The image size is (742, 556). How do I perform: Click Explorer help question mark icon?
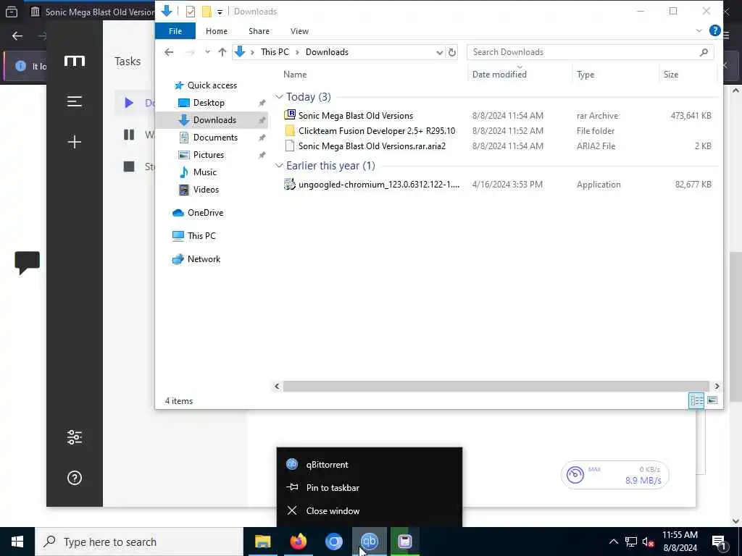pos(715,30)
